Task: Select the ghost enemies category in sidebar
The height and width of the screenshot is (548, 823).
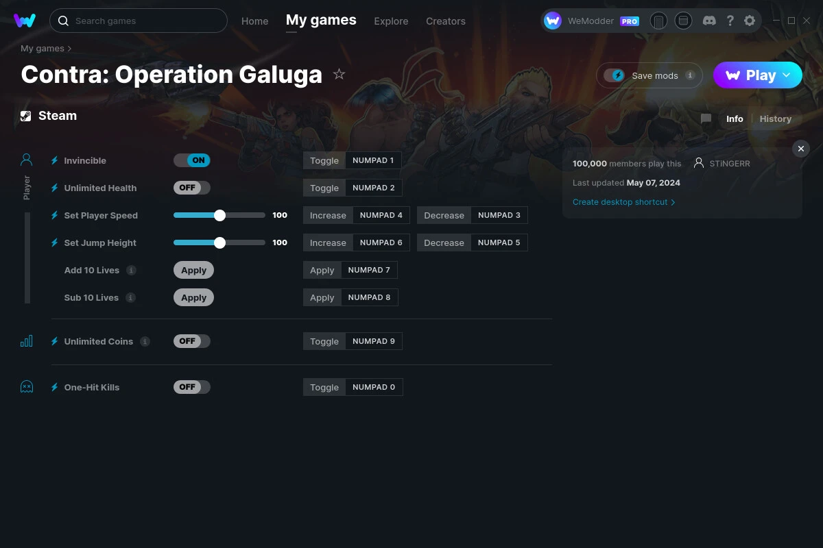Action: point(26,386)
